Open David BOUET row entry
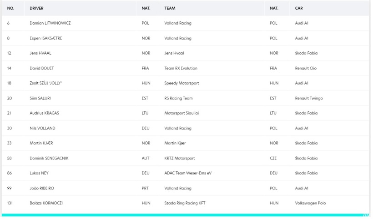Screen dimensions: 373x219 (x=186, y=68)
